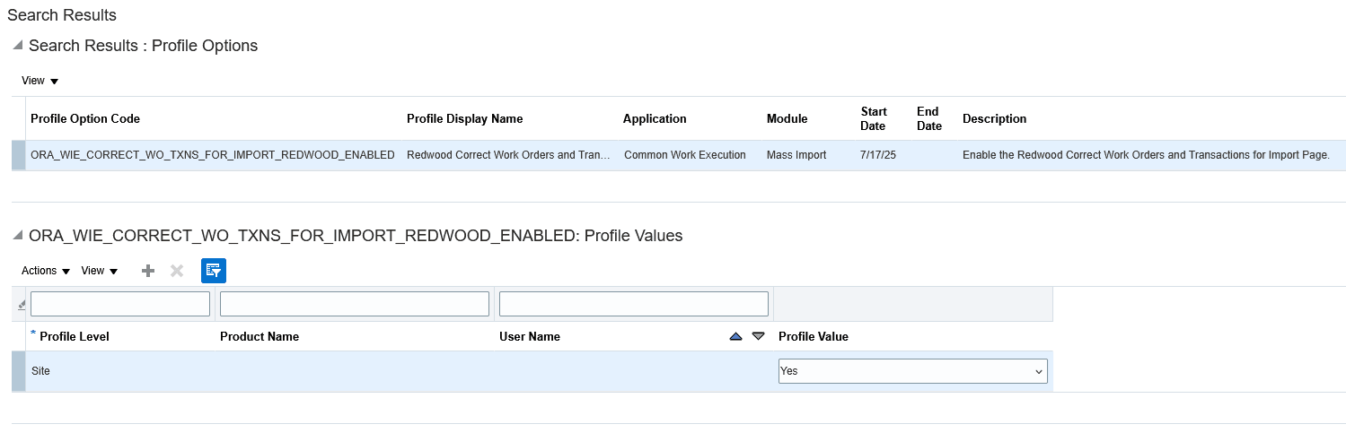Viewport: 1346px width, 433px height.
Task: Open View menu above Profile Options table
Action: 40,81
